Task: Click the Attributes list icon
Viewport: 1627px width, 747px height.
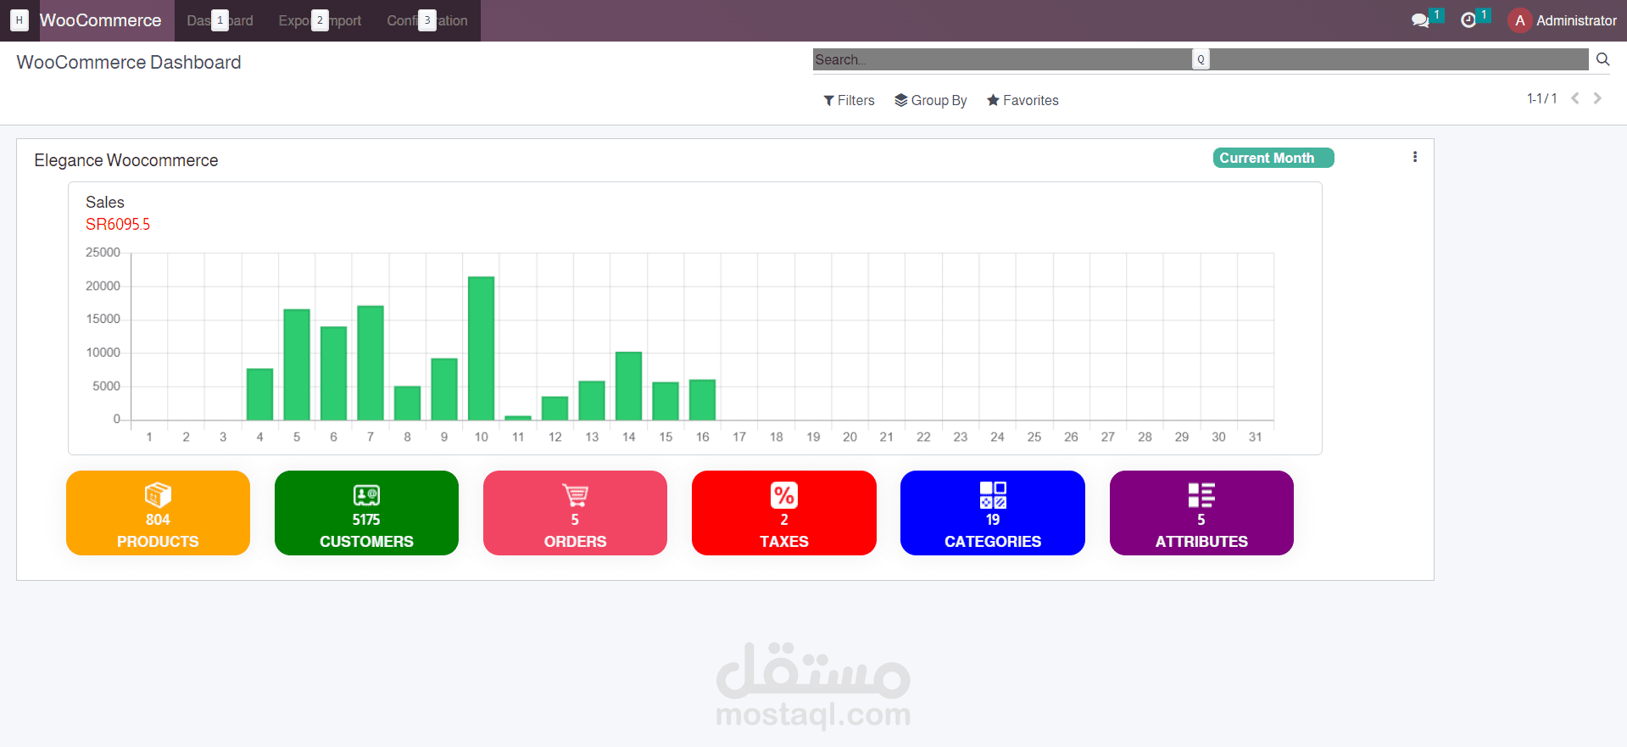Action: pos(1201,494)
